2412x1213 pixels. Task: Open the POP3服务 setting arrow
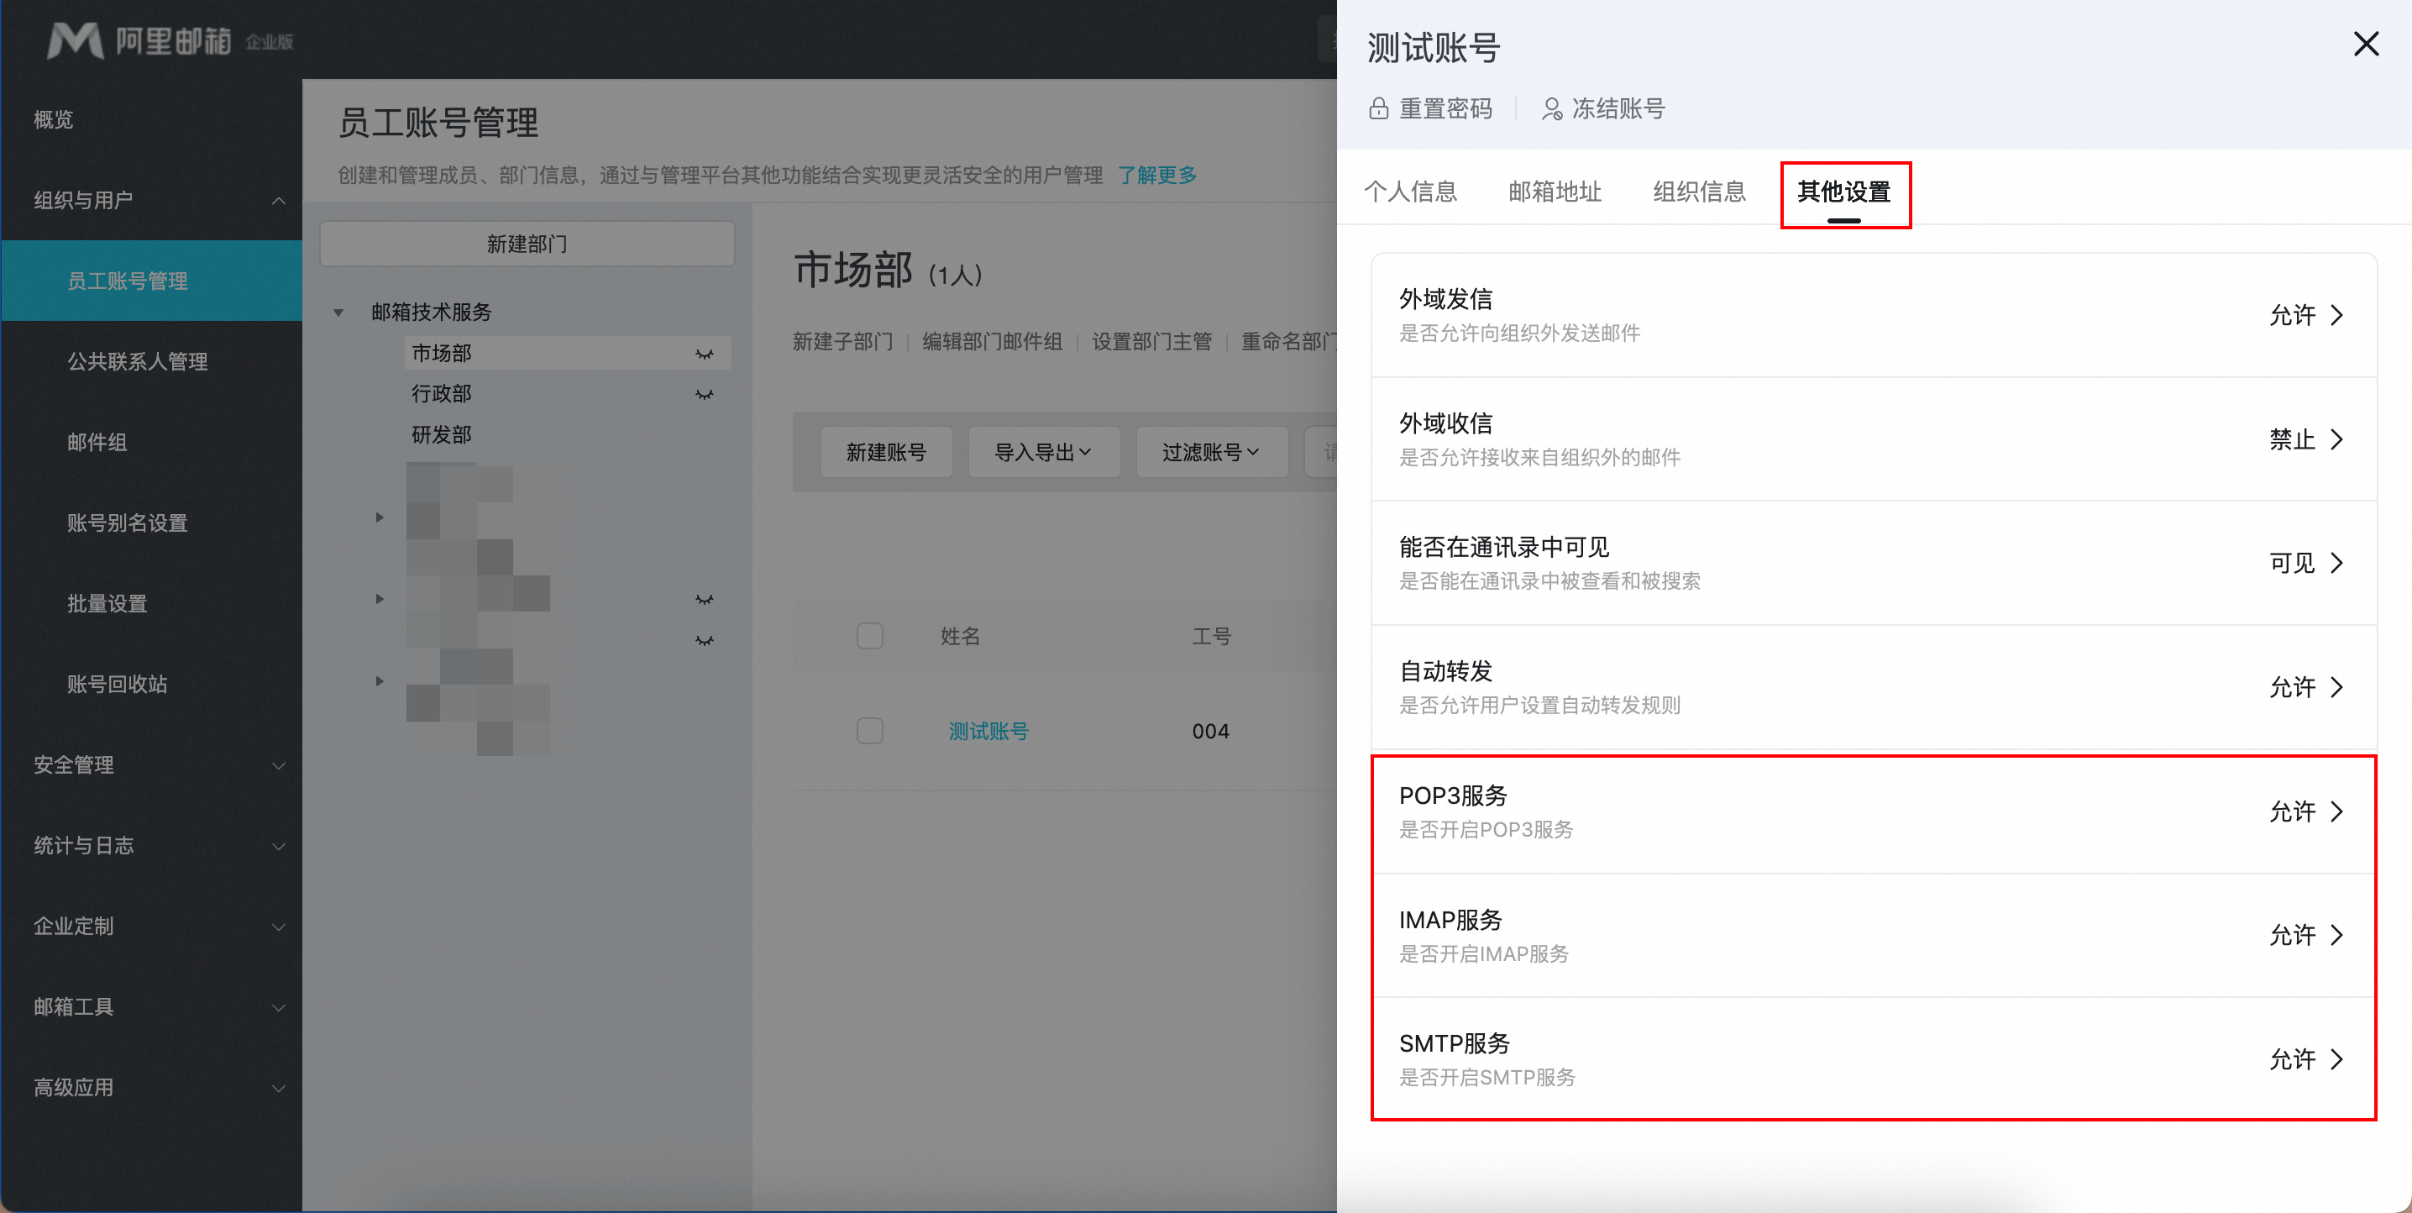[x=2337, y=811]
